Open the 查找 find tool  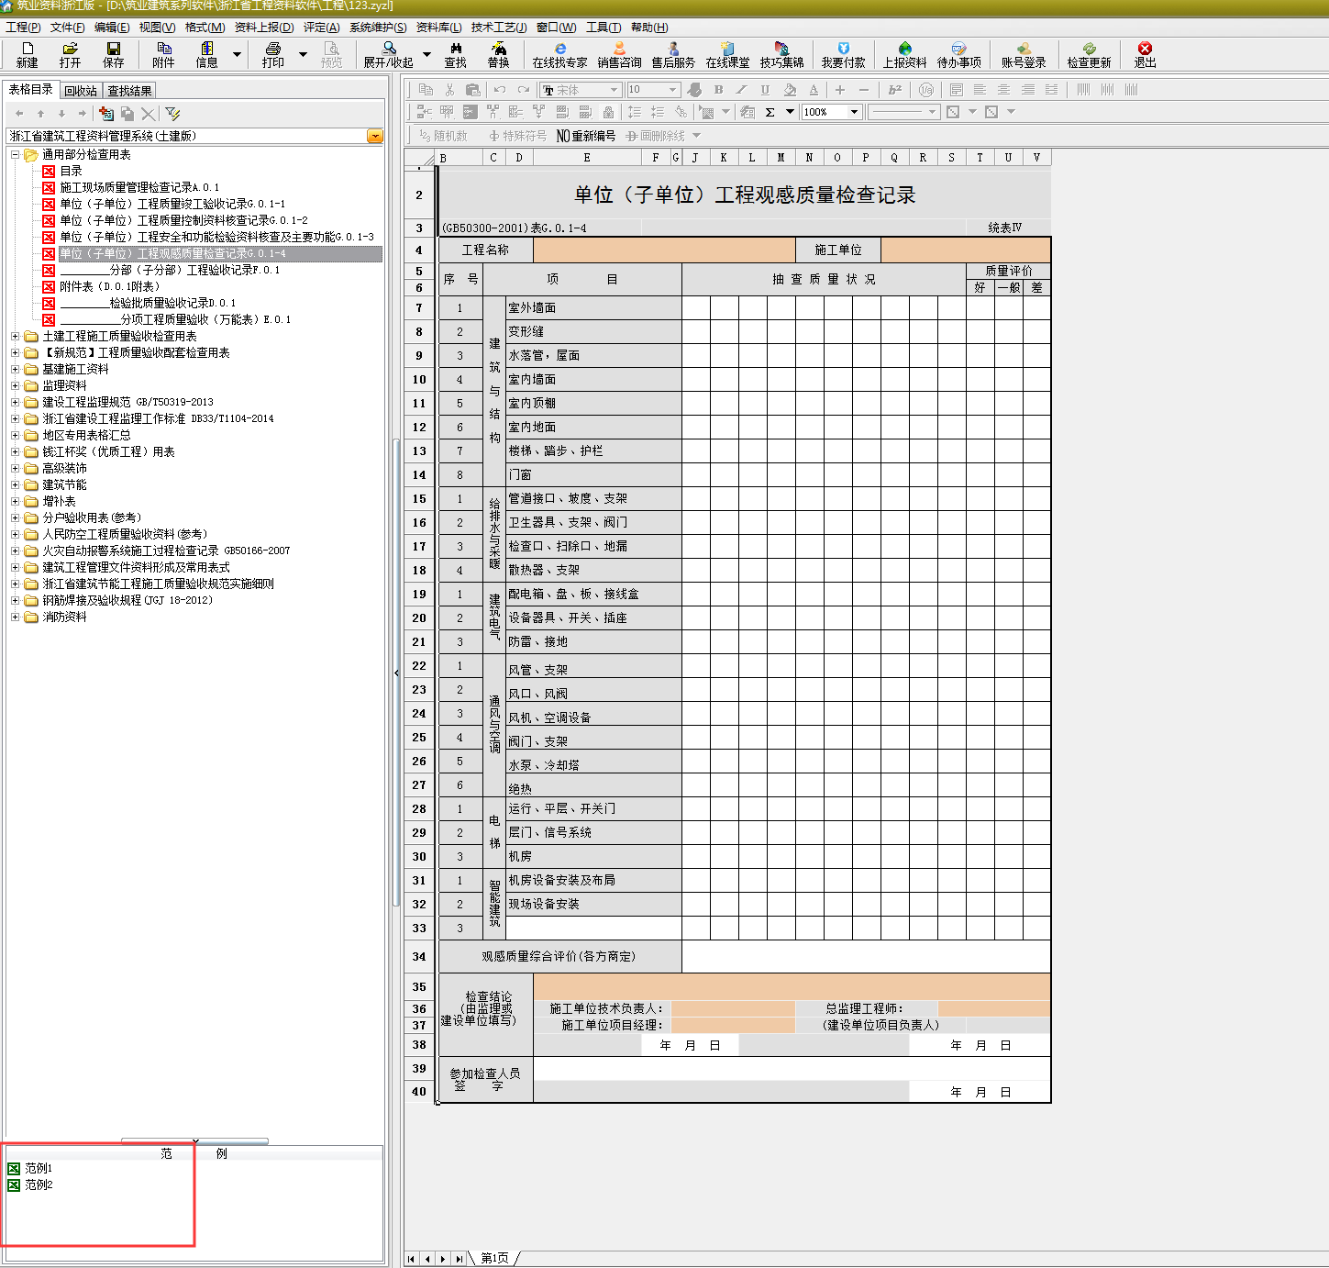456,54
